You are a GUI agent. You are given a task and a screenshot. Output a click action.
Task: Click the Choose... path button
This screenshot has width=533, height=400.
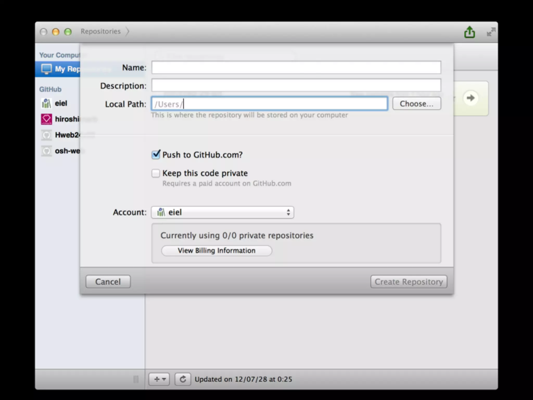tap(416, 104)
